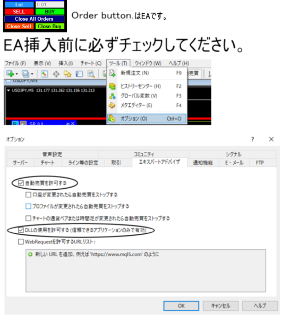Click the Lot input field showing 0.01

pyautogui.click(x=50, y=4)
